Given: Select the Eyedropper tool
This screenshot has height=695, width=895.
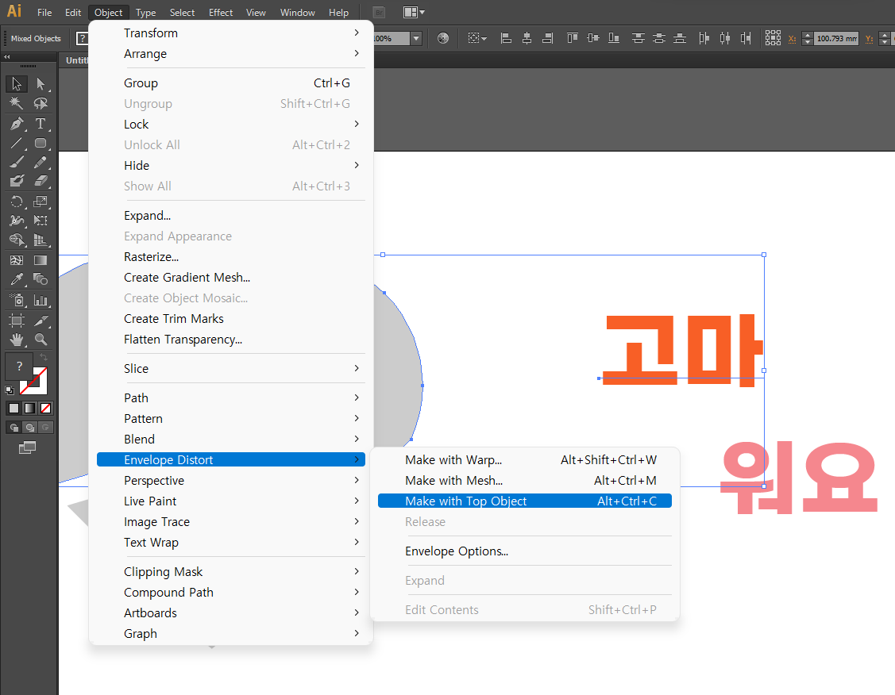Looking at the screenshot, I should (17, 279).
